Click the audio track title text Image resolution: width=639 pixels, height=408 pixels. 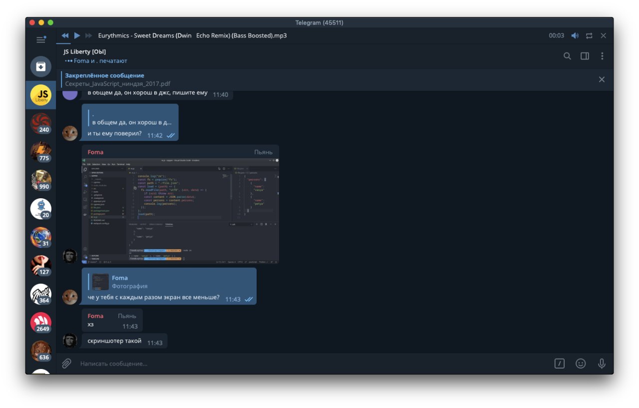click(x=193, y=35)
